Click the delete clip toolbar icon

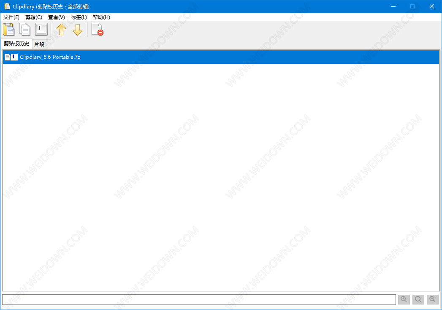98,29
